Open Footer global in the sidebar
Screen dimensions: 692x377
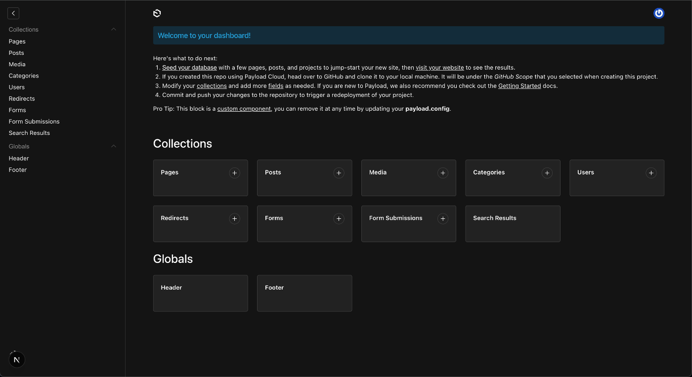(x=18, y=169)
